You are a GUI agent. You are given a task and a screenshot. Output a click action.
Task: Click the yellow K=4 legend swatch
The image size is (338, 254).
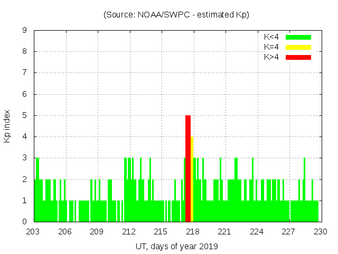click(298, 47)
